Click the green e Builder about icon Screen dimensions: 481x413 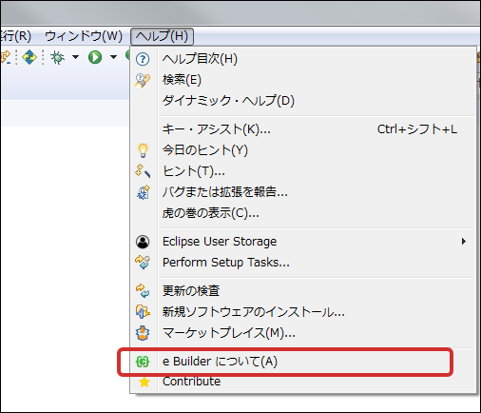click(143, 362)
